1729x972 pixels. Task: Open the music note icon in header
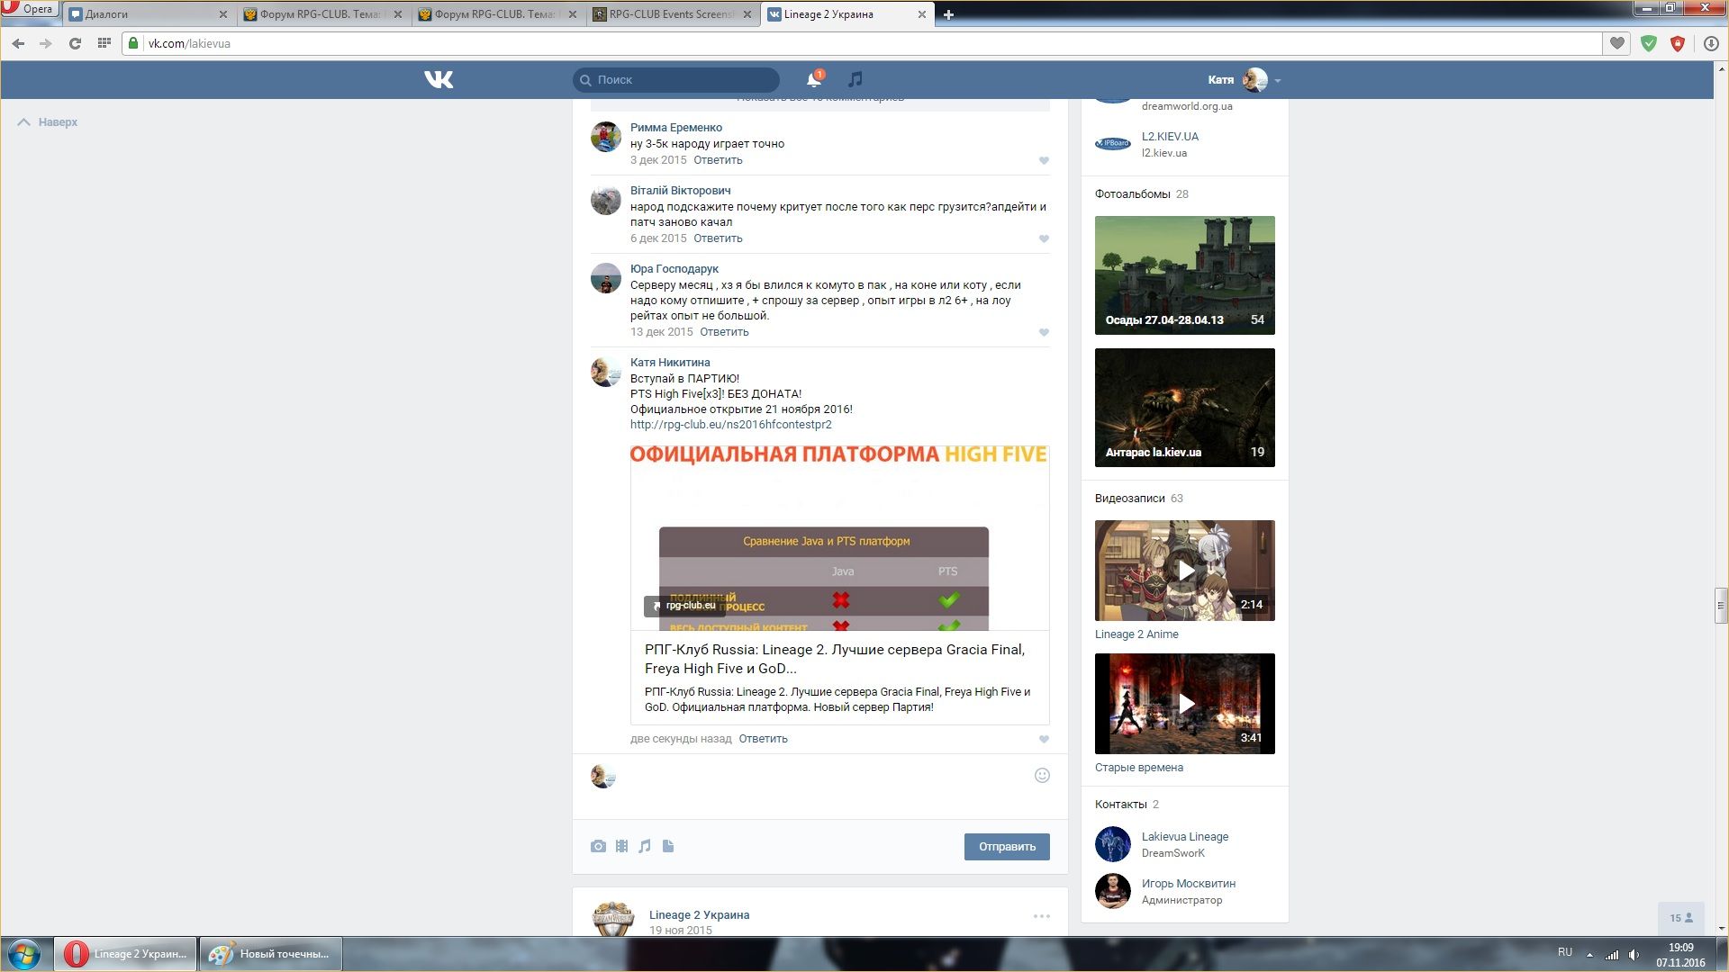click(x=855, y=79)
